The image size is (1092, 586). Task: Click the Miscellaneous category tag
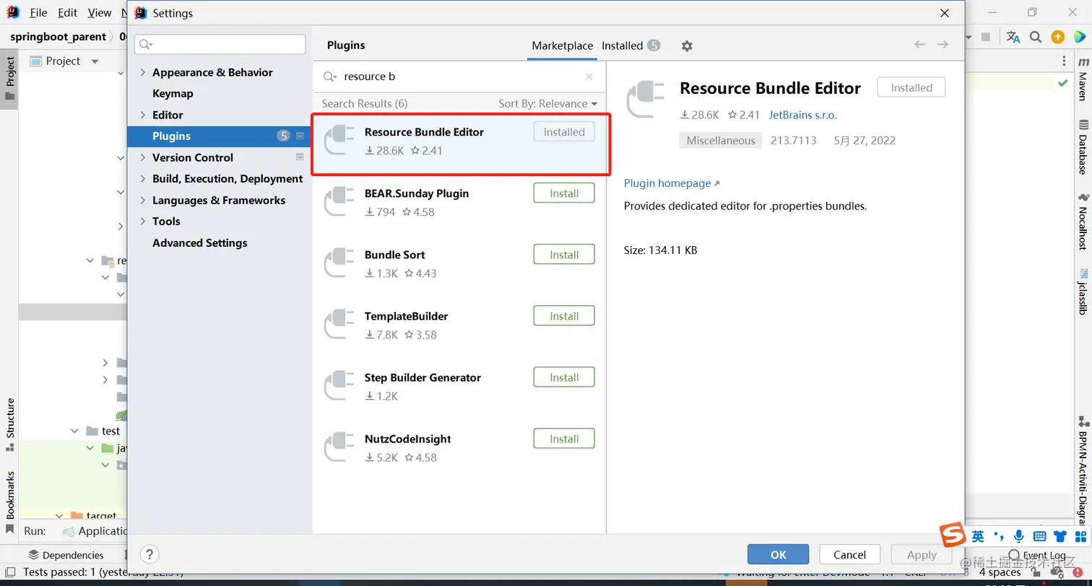pyautogui.click(x=721, y=141)
